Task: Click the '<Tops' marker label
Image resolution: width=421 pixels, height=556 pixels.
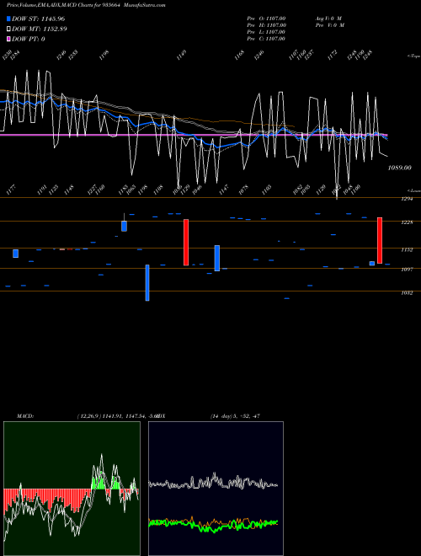Action: tap(413, 56)
